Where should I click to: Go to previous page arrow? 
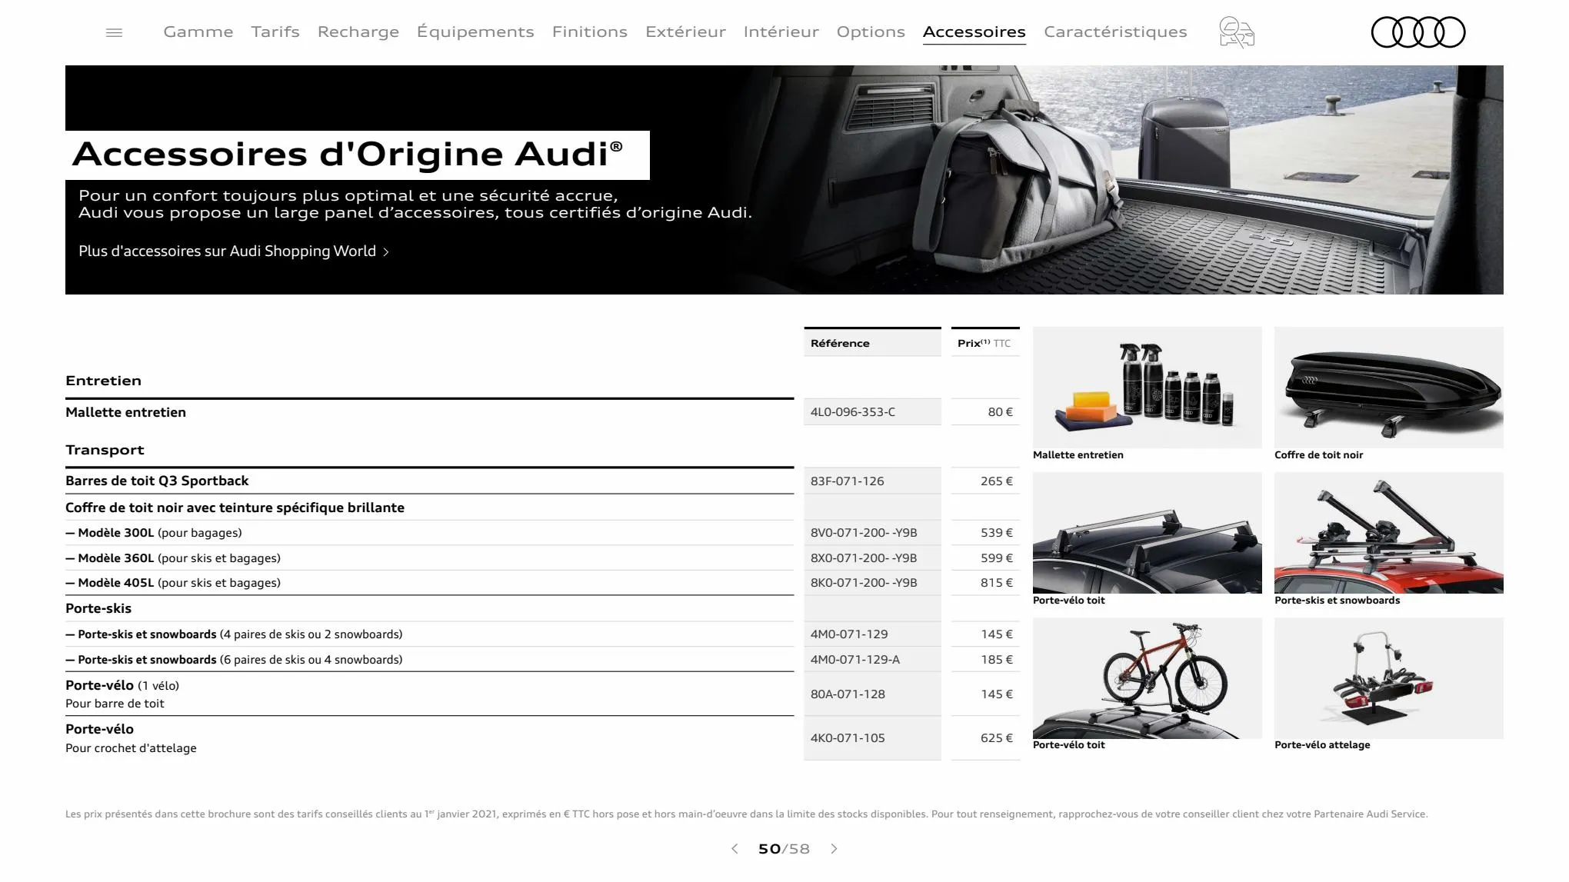735,849
